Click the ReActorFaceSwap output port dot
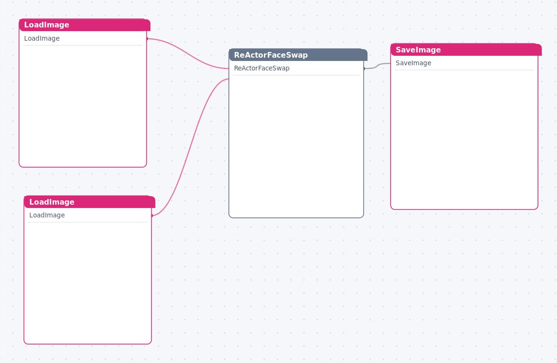Viewport: 557px width, 363px height. coord(364,68)
